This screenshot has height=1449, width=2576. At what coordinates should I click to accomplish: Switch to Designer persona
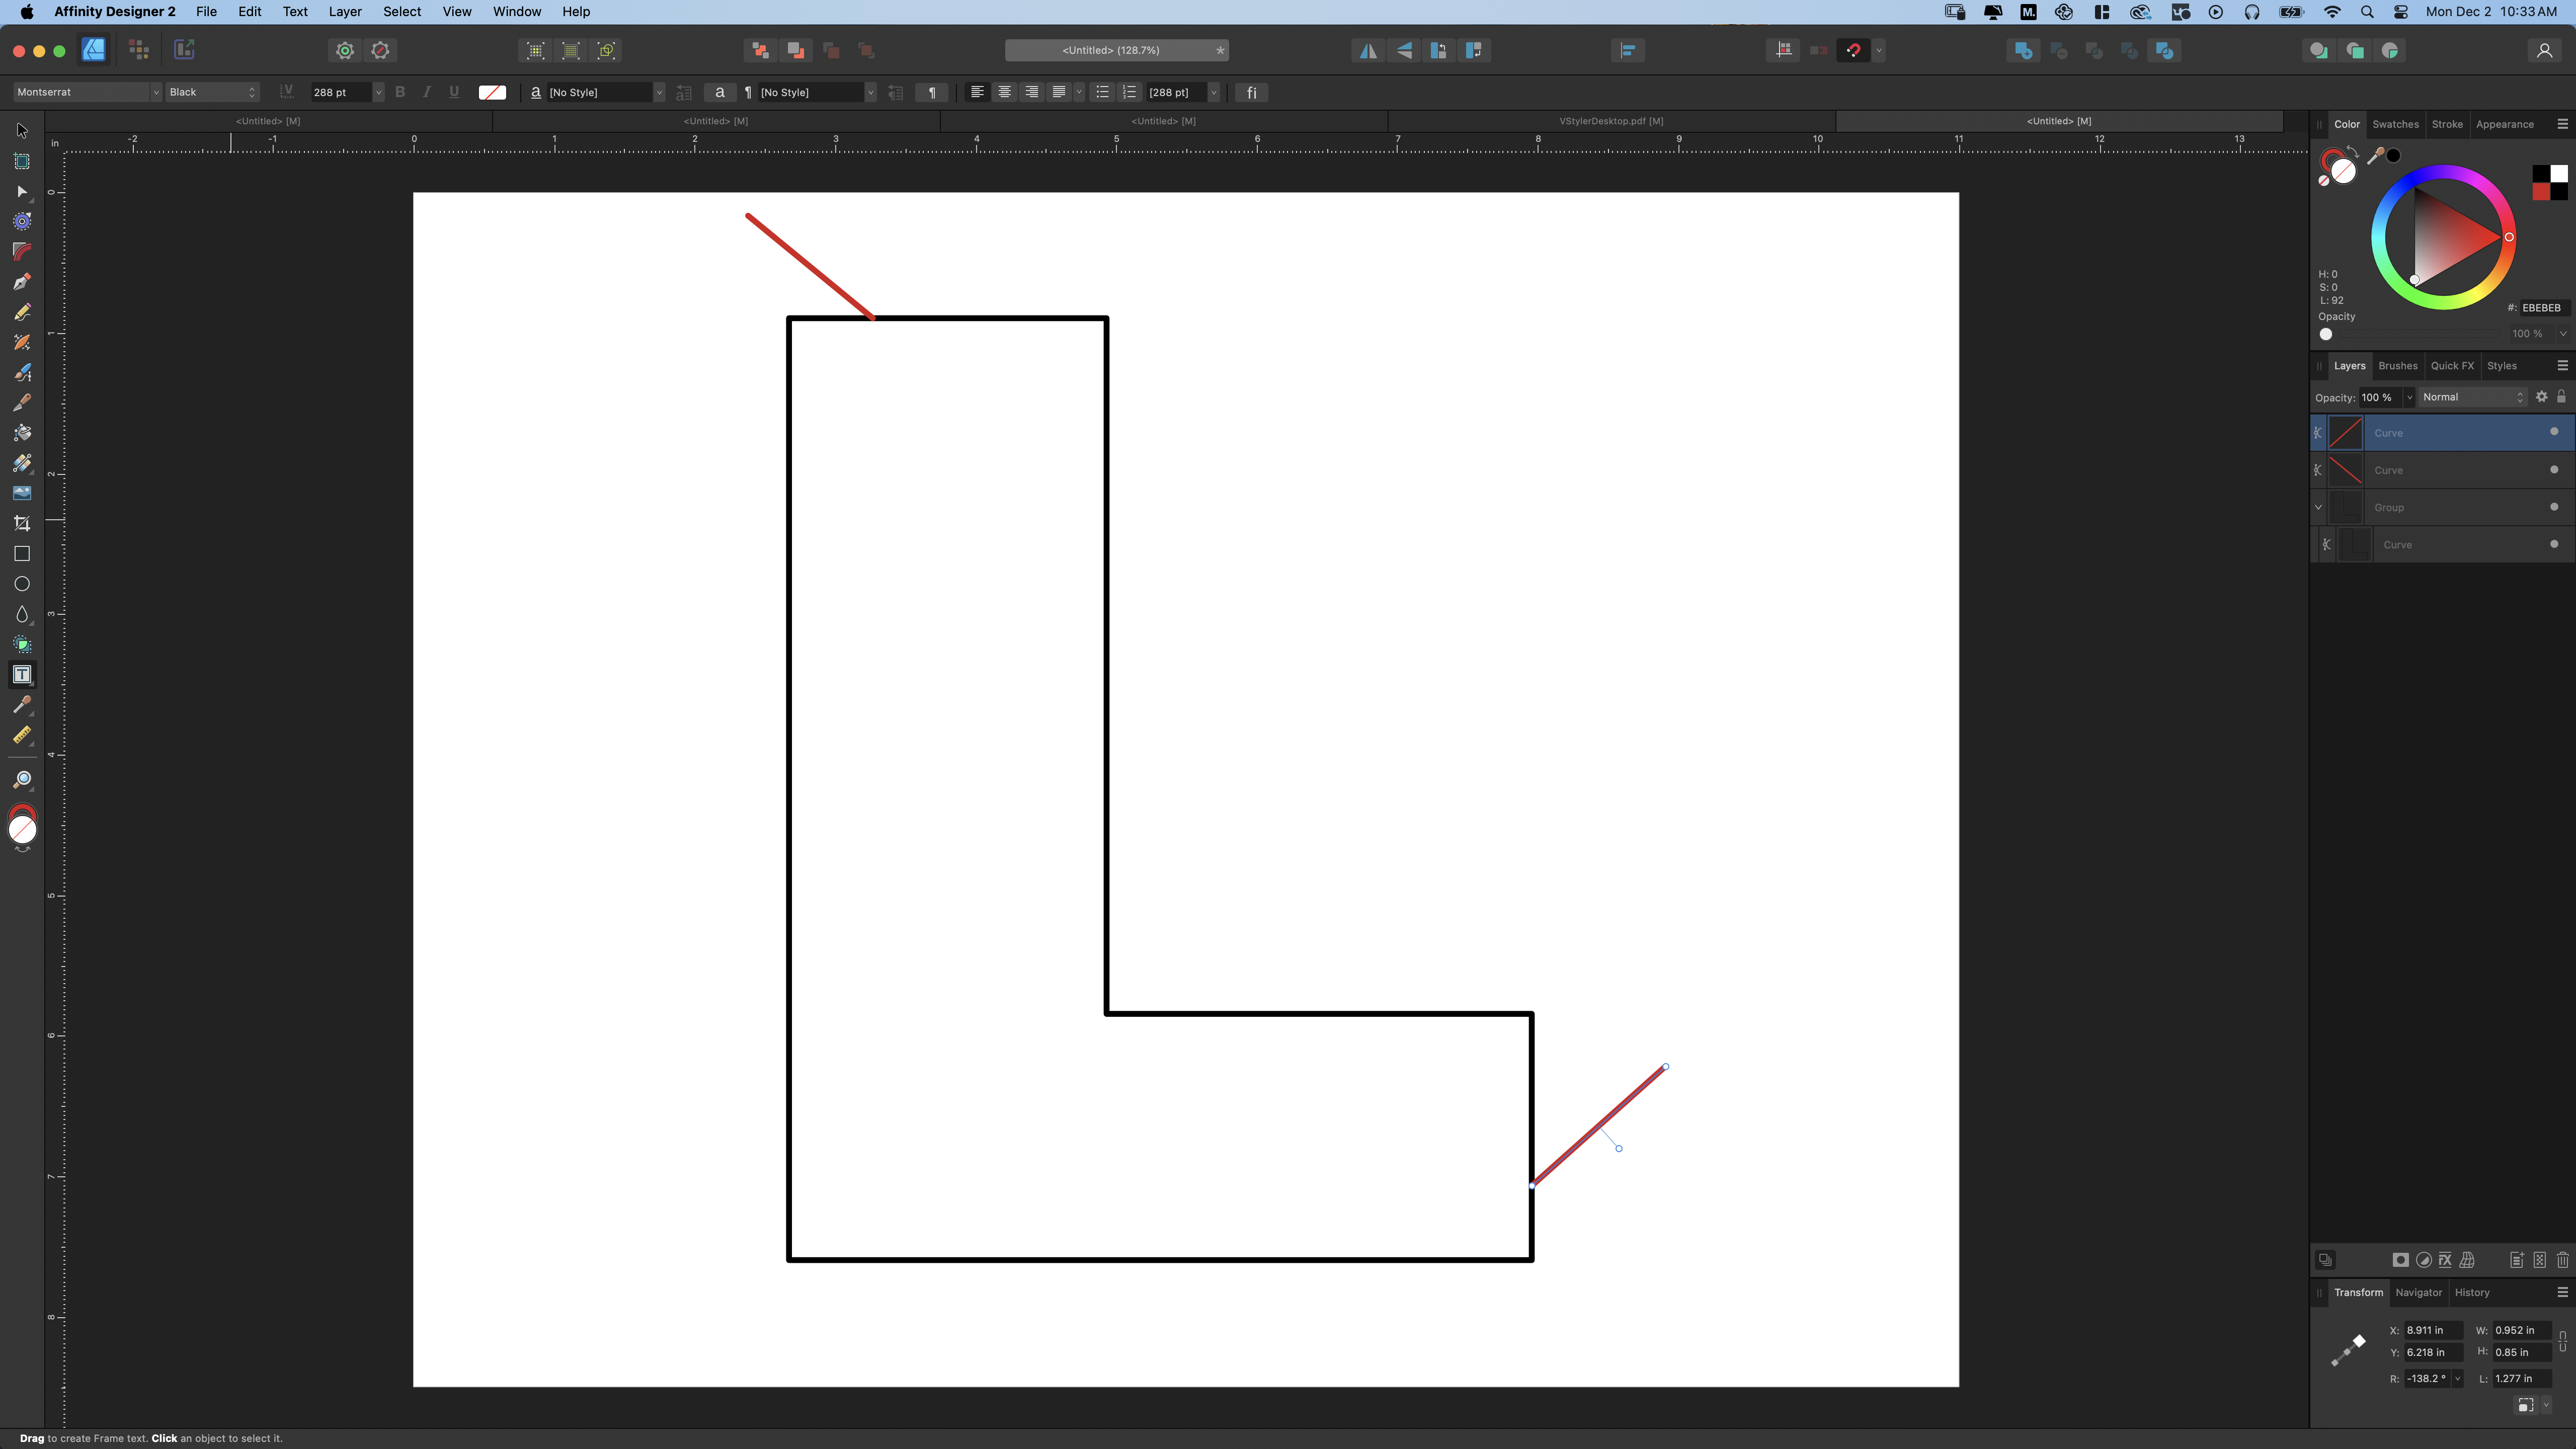pos(93,50)
